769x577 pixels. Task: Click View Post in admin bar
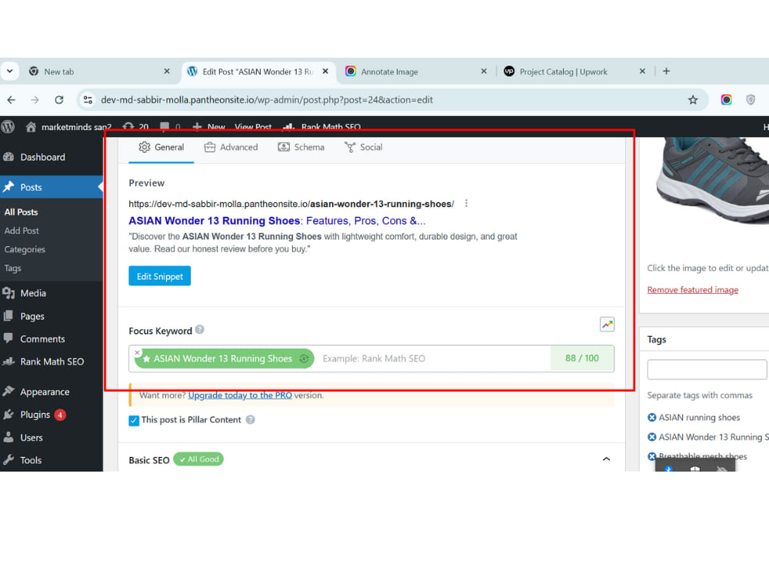253,127
